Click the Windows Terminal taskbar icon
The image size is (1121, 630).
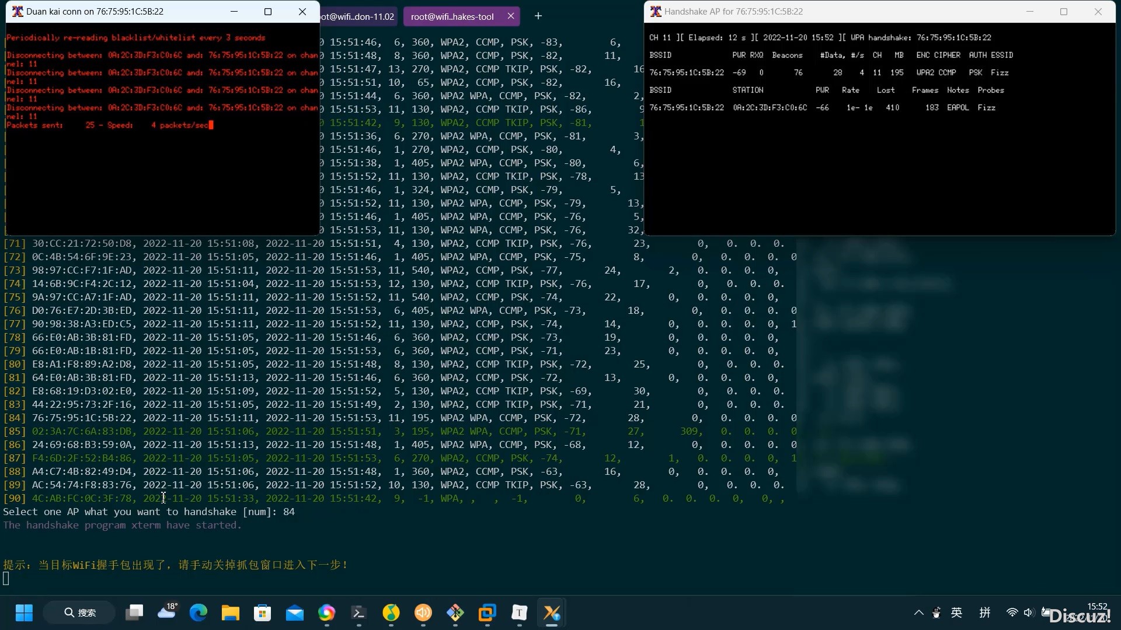click(358, 612)
